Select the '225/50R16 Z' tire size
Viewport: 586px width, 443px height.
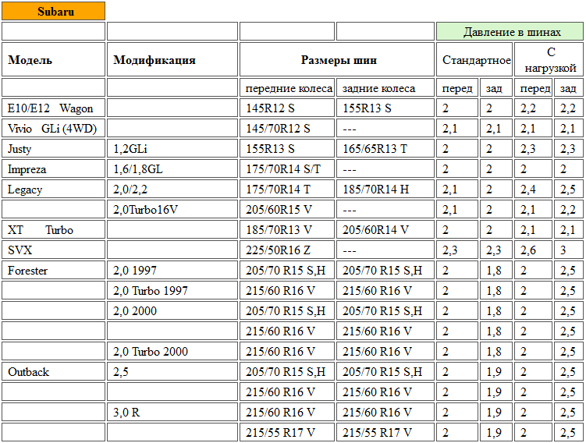pyautogui.click(x=287, y=250)
